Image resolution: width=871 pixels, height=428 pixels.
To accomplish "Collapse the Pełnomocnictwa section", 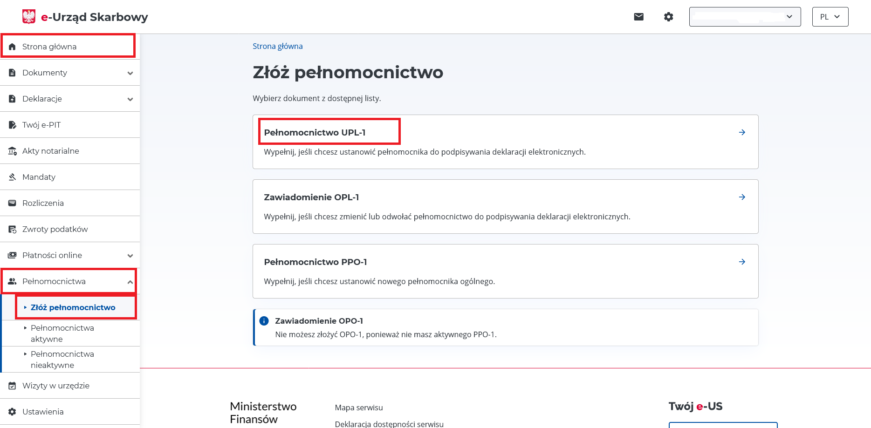I will point(130,282).
